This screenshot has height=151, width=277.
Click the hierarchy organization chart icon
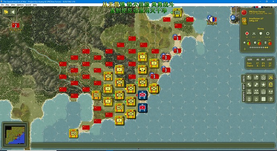tap(249, 92)
